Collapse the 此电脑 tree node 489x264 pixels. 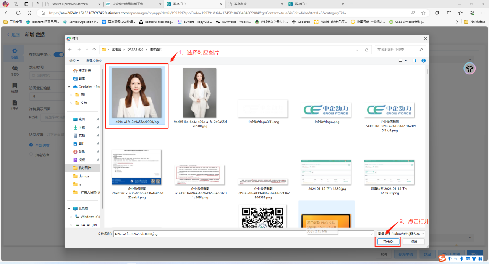pyautogui.click(x=69, y=208)
